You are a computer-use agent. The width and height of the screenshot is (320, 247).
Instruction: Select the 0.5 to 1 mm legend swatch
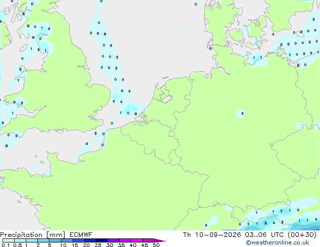pyautogui.click(x=20, y=240)
